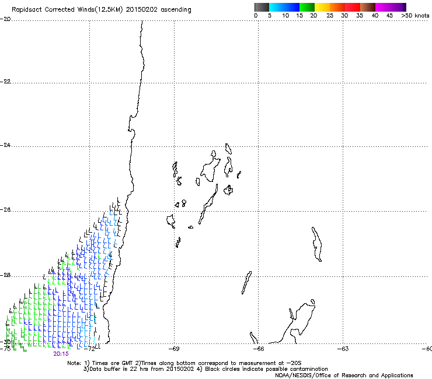Click the orange 25-30 knots color band
432x379 pixels.
click(x=337, y=7)
